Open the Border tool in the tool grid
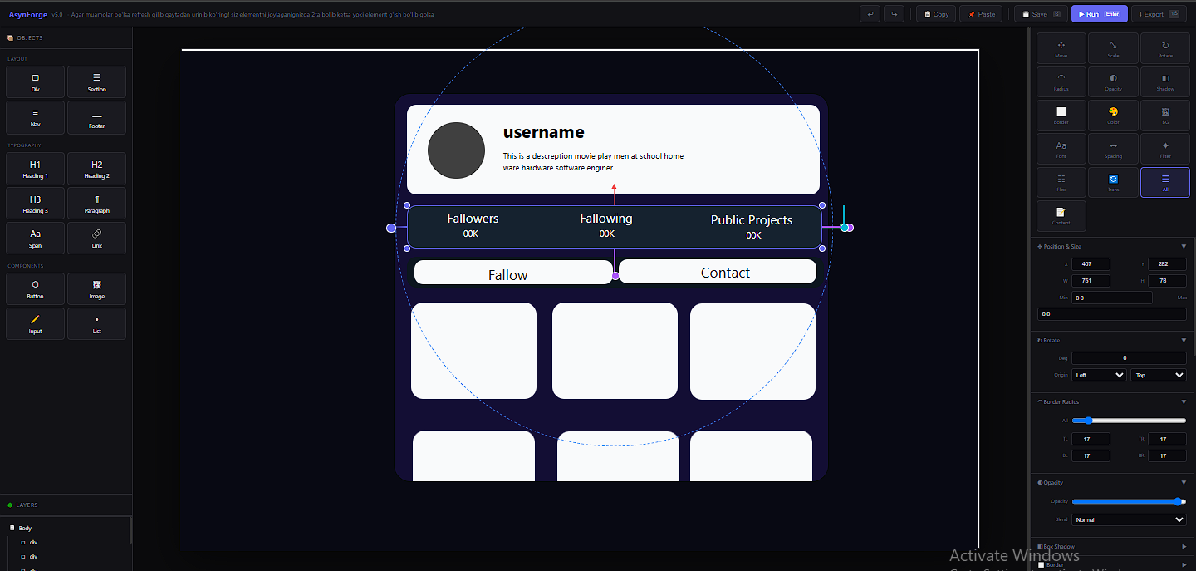Viewport: 1196px width, 571px height. pos(1061,116)
